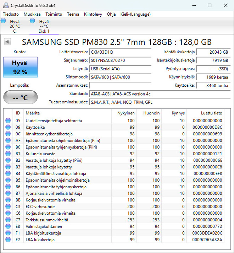
Task: Click the ID column header
Action: tap(18, 113)
